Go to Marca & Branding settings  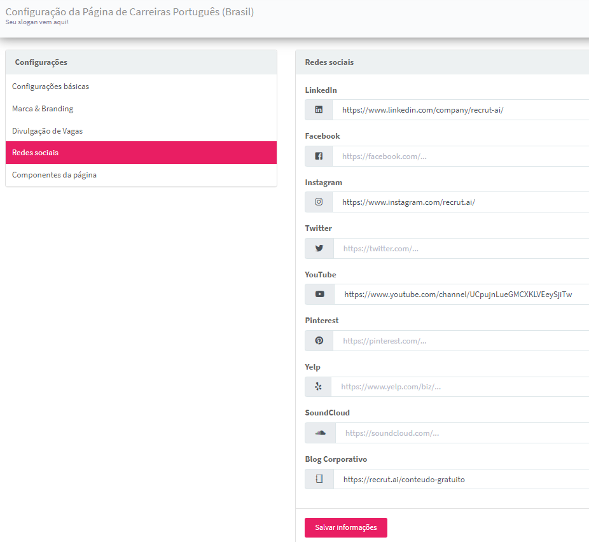click(141, 109)
